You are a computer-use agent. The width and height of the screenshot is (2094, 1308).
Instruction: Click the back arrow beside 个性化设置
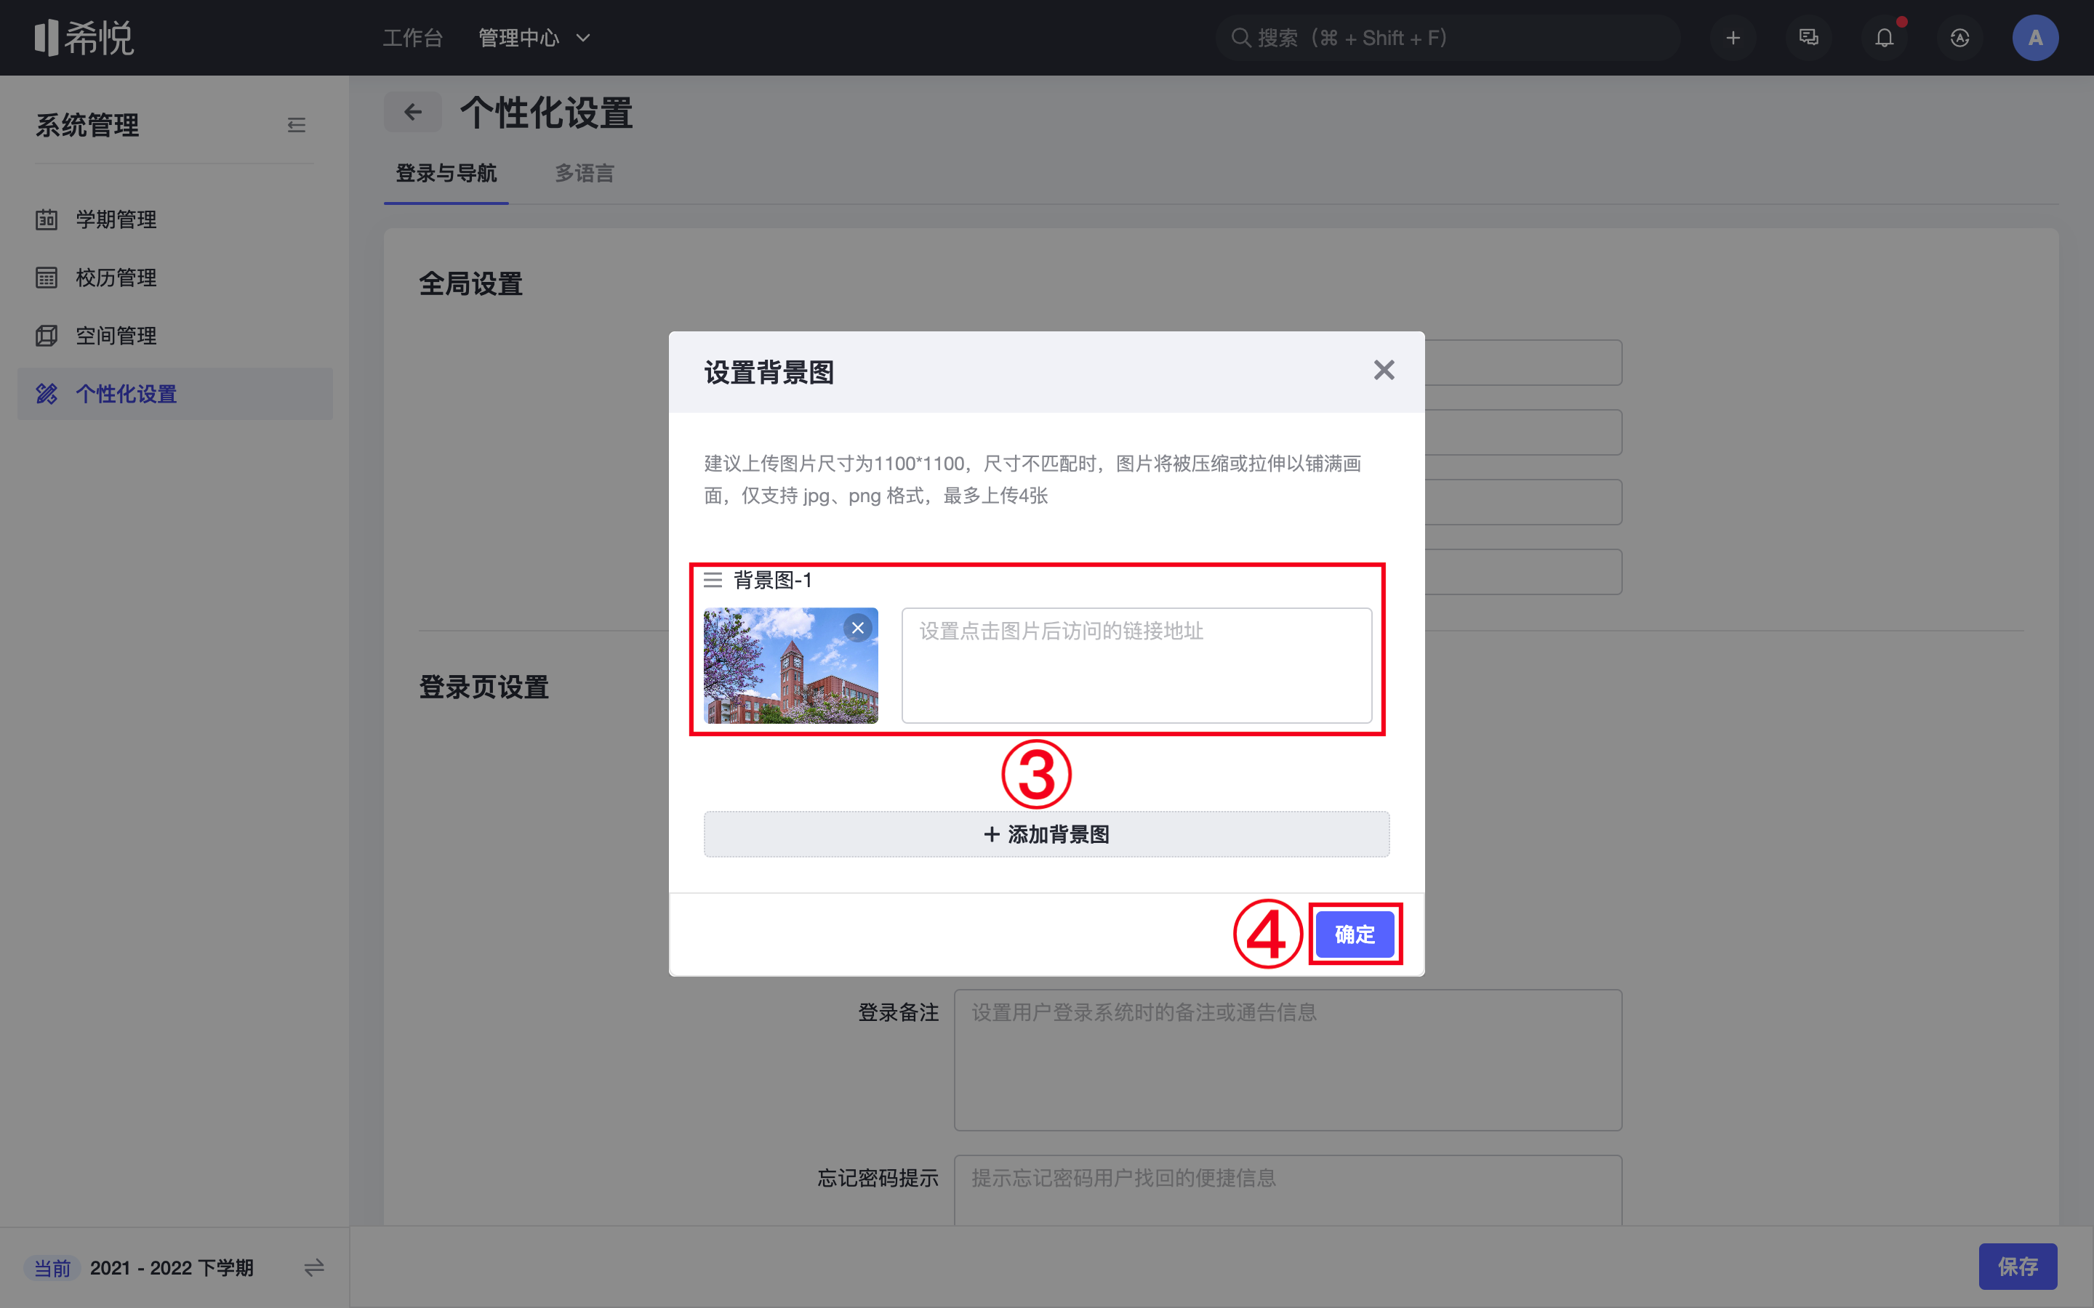click(x=413, y=113)
